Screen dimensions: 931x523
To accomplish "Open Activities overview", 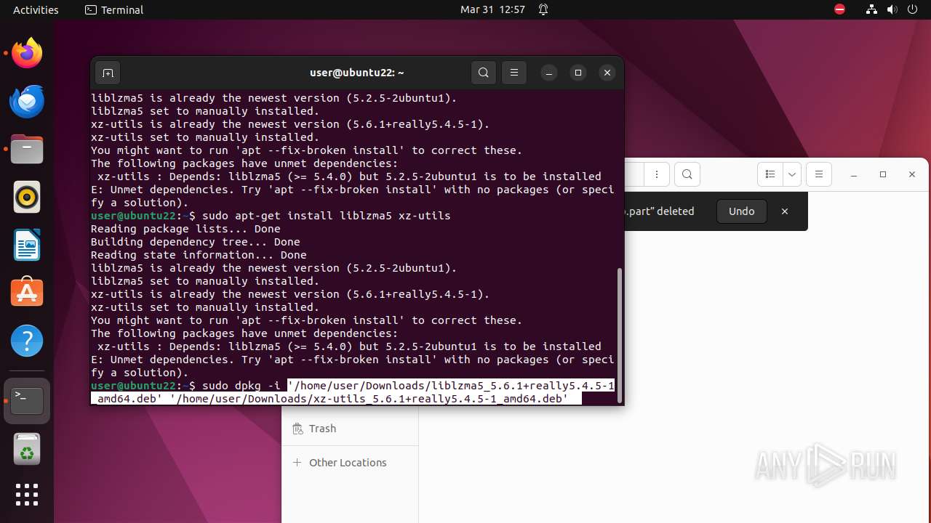I will point(36,9).
